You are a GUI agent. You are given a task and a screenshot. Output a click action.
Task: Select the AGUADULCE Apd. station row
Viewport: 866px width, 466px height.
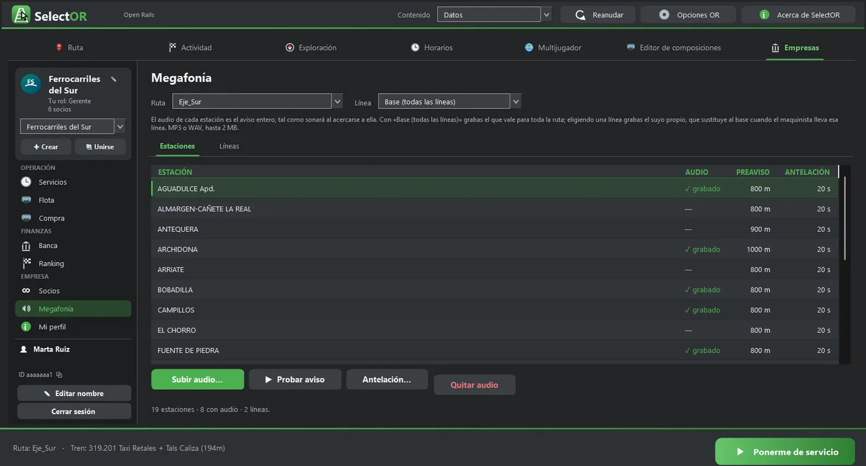coord(495,189)
